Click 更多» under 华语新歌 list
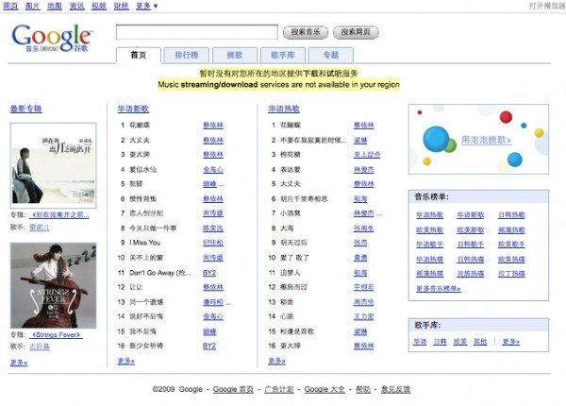The height and width of the screenshot is (406, 566). click(126, 361)
